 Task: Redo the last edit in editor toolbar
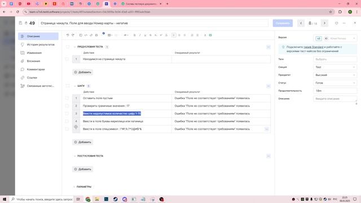pyautogui.click(x=73, y=35)
